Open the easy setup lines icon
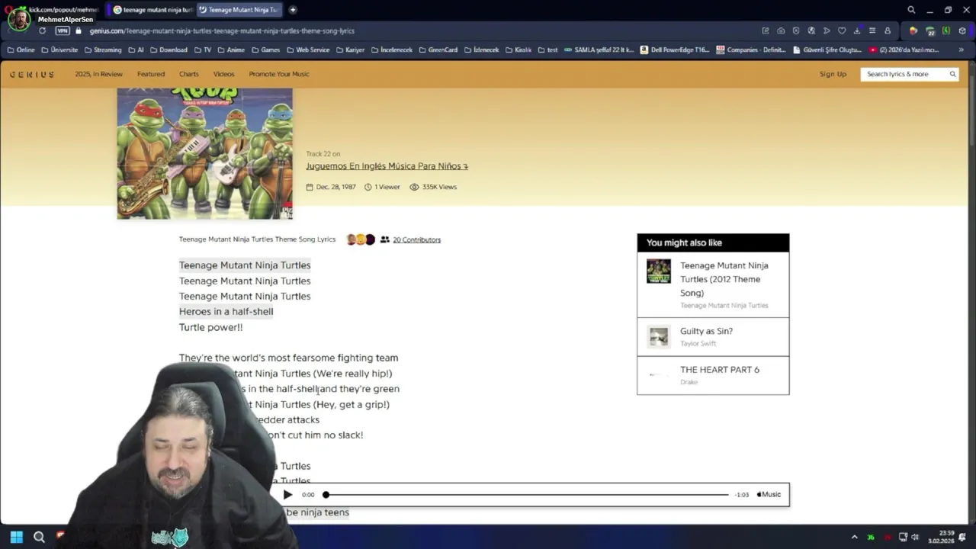The image size is (976, 549). click(x=872, y=30)
